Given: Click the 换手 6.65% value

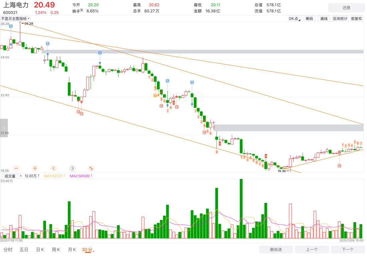Looking at the screenshot, I should (92, 11).
